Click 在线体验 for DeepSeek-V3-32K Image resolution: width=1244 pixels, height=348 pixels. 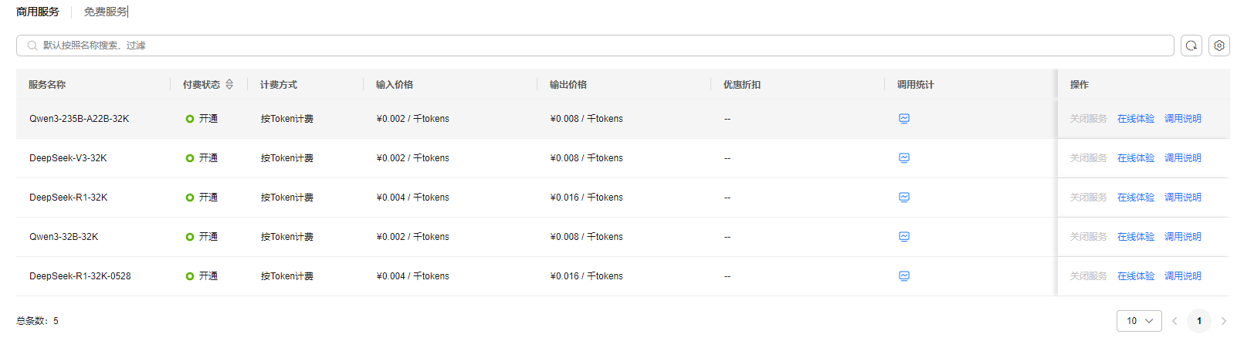1136,158
